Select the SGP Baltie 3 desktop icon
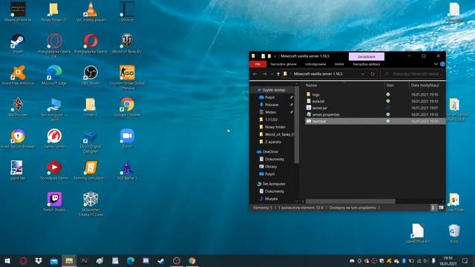The width and height of the screenshot is (475, 267). coord(127,170)
